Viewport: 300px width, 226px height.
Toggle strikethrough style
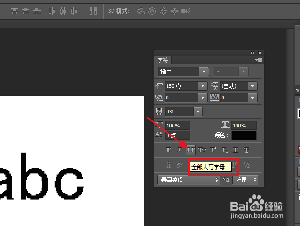click(x=247, y=150)
